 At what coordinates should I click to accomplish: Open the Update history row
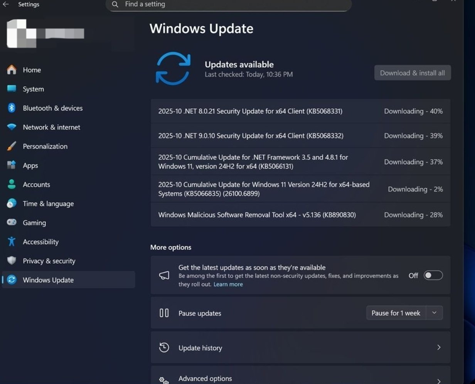tap(300, 347)
